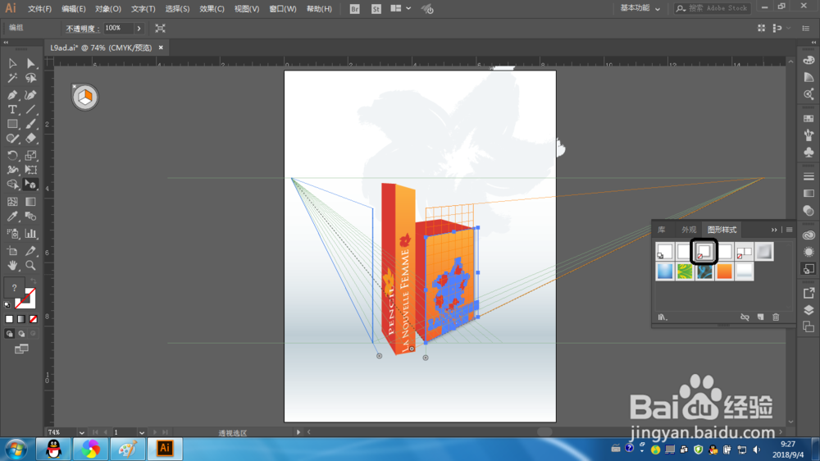Open the artboard number dropdown
820x461 pixels.
click(142, 433)
